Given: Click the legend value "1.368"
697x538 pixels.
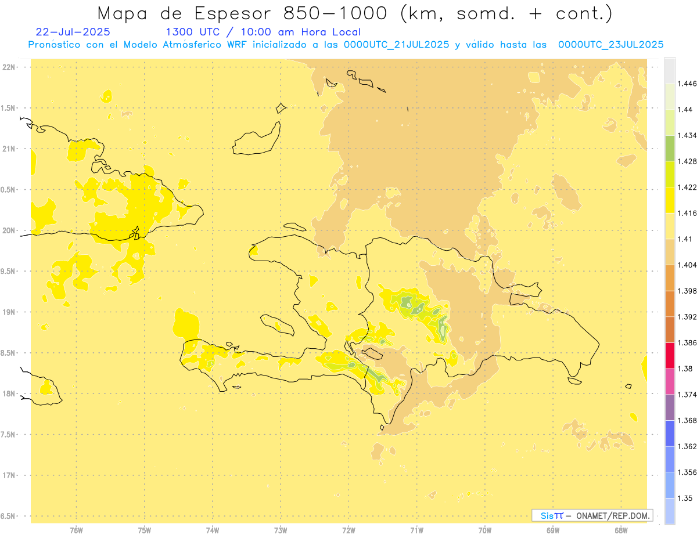Looking at the screenshot, I should pyautogui.click(x=687, y=420).
